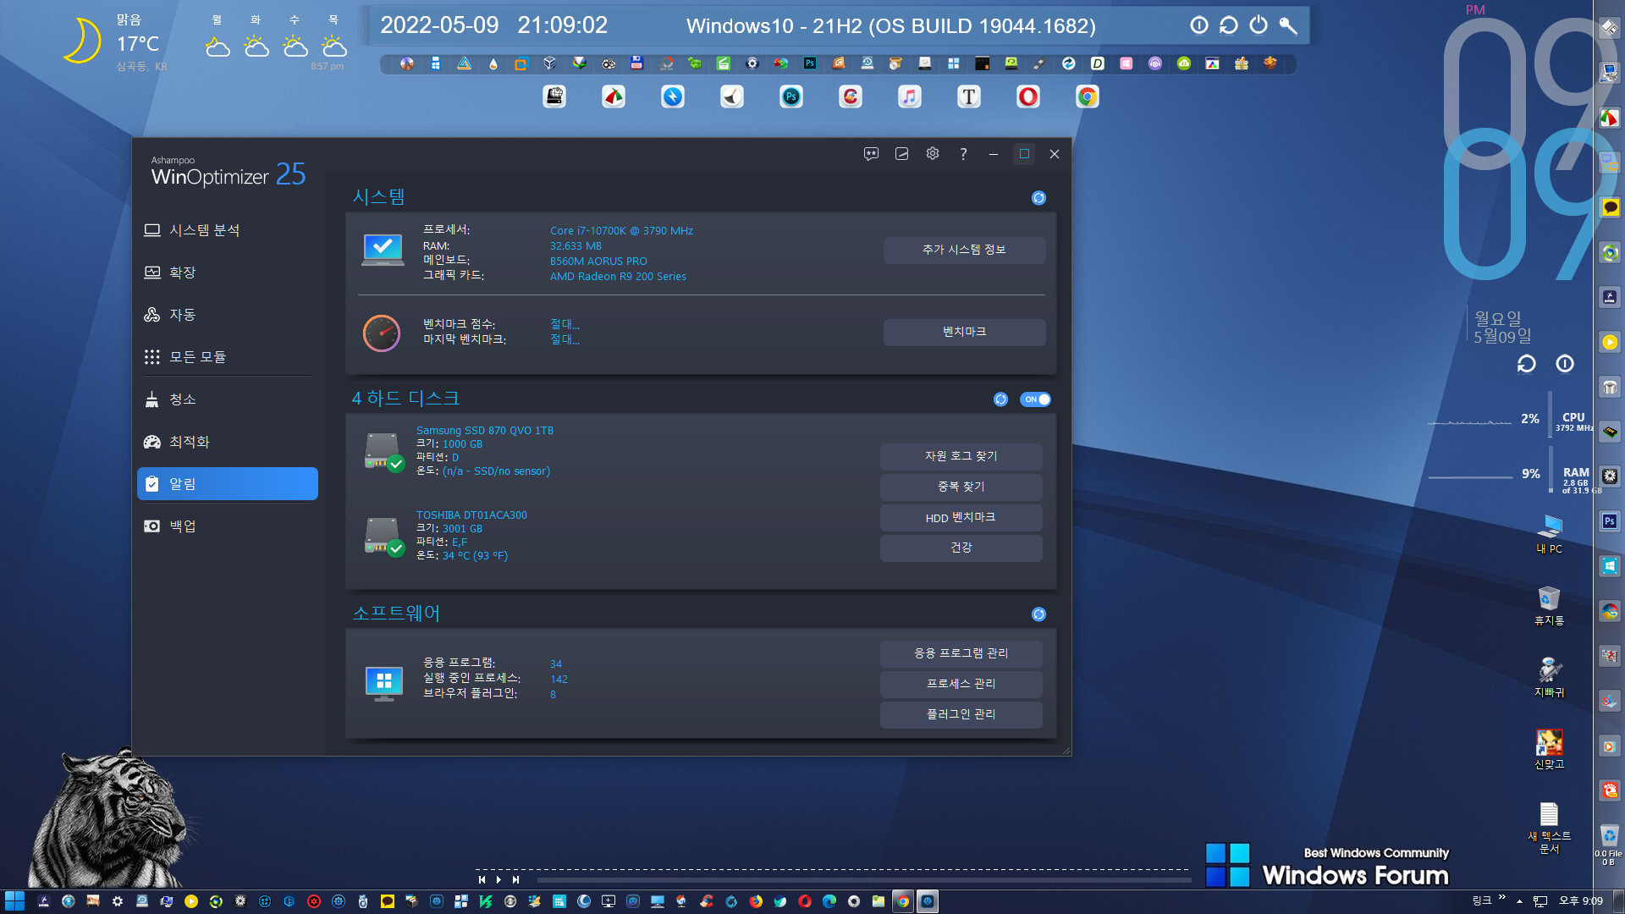Select 청소 in the sidebar
Viewport: 1625px width, 914px height.
[x=227, y=399]
